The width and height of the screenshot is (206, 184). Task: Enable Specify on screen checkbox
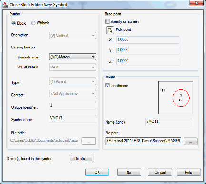(108, 21)
